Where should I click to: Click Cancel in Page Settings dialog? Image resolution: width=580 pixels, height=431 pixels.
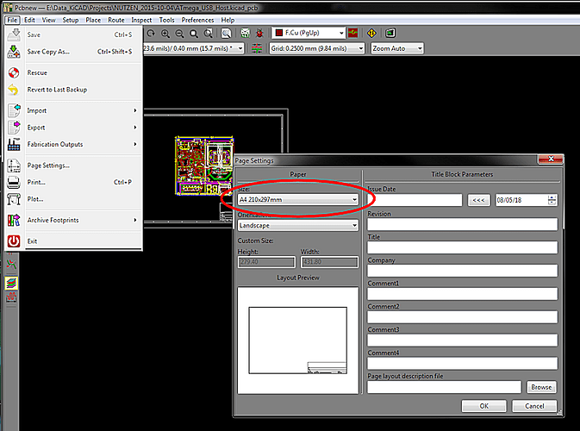click(534, 406)
